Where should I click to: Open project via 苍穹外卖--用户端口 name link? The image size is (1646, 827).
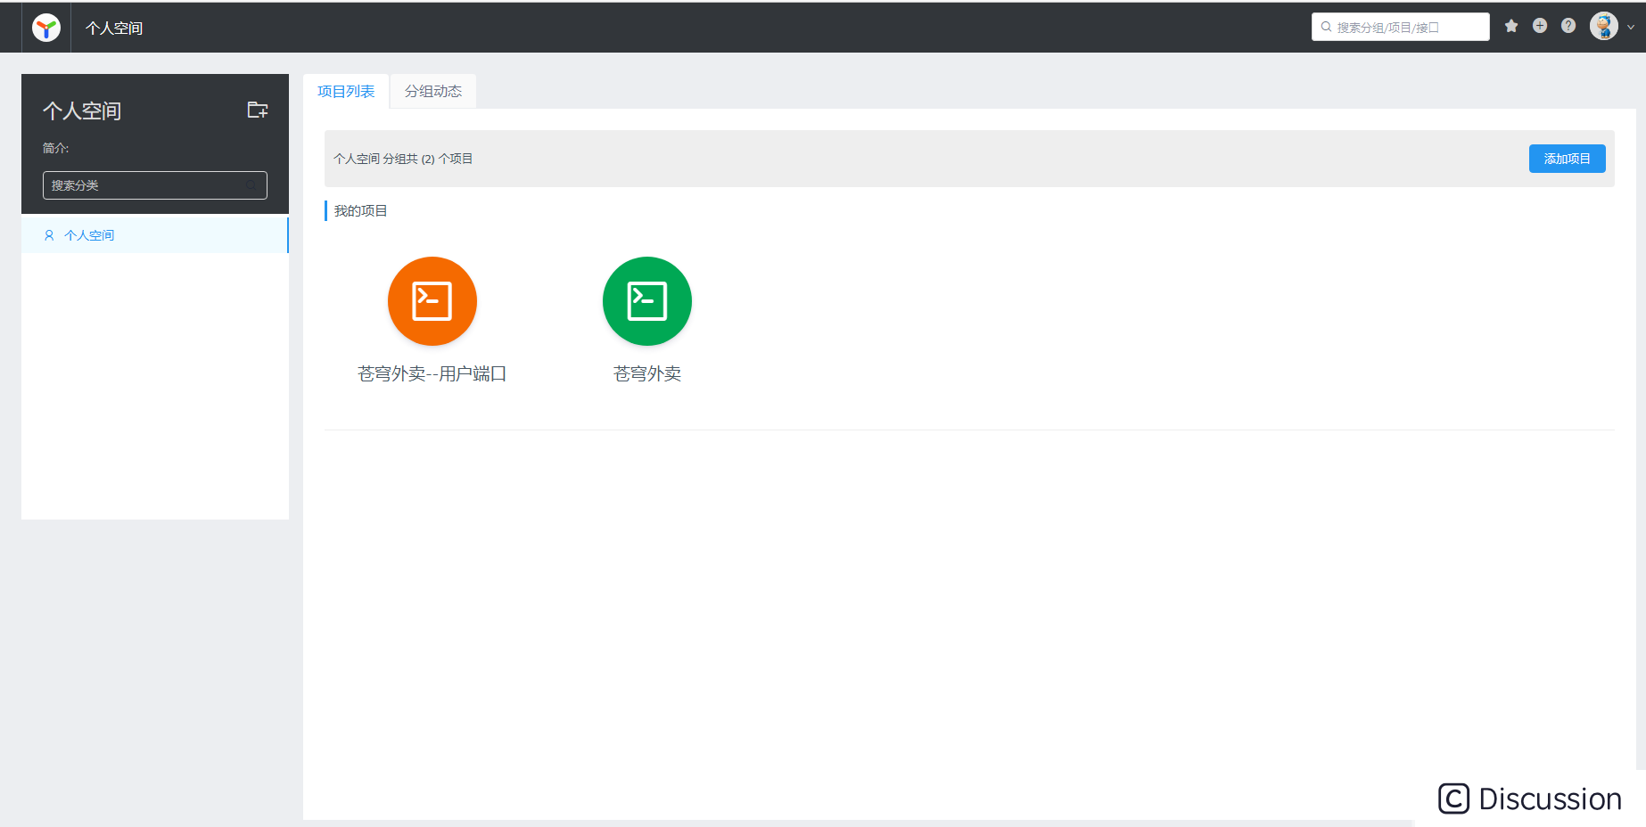(432, 373)
